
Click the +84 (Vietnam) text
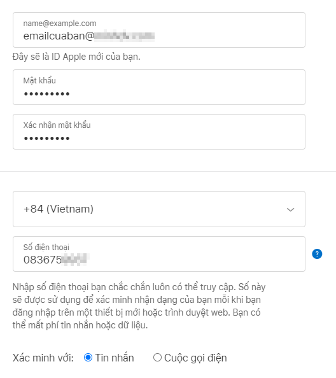pos(59,209)
